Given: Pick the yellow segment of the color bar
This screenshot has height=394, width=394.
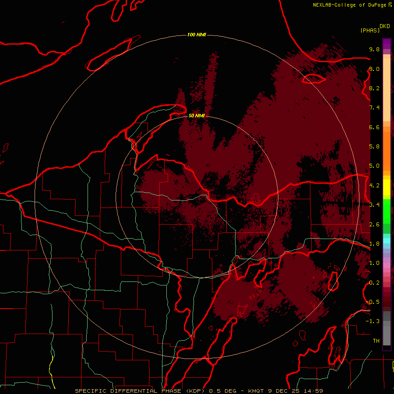Looking at the screenshot, I should coord(387,187).
